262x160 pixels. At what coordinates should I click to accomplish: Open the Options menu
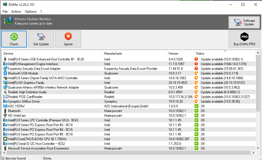point(31,12)
